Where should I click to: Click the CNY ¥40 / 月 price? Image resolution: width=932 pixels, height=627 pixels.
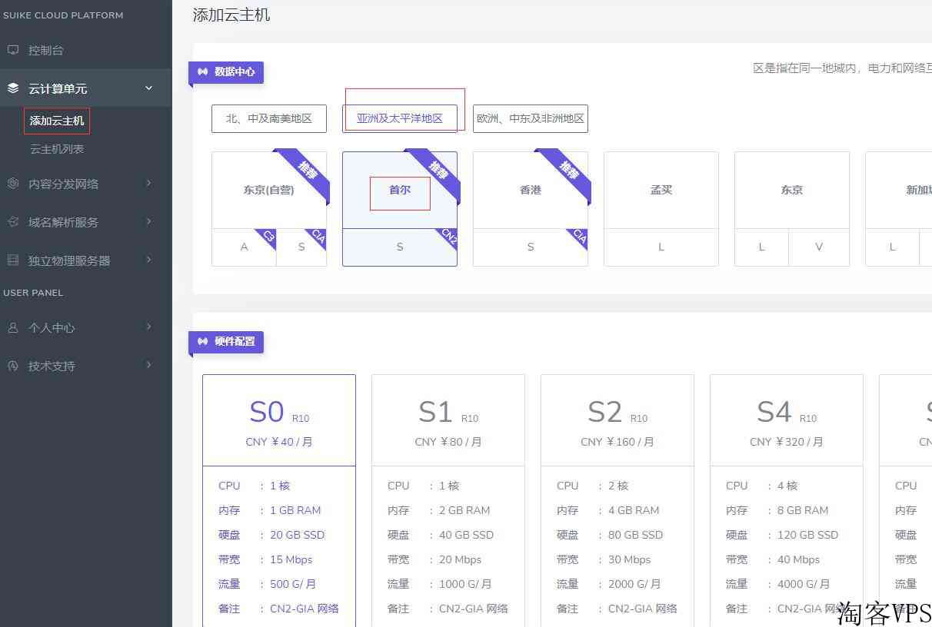click(x=279, y=442)
